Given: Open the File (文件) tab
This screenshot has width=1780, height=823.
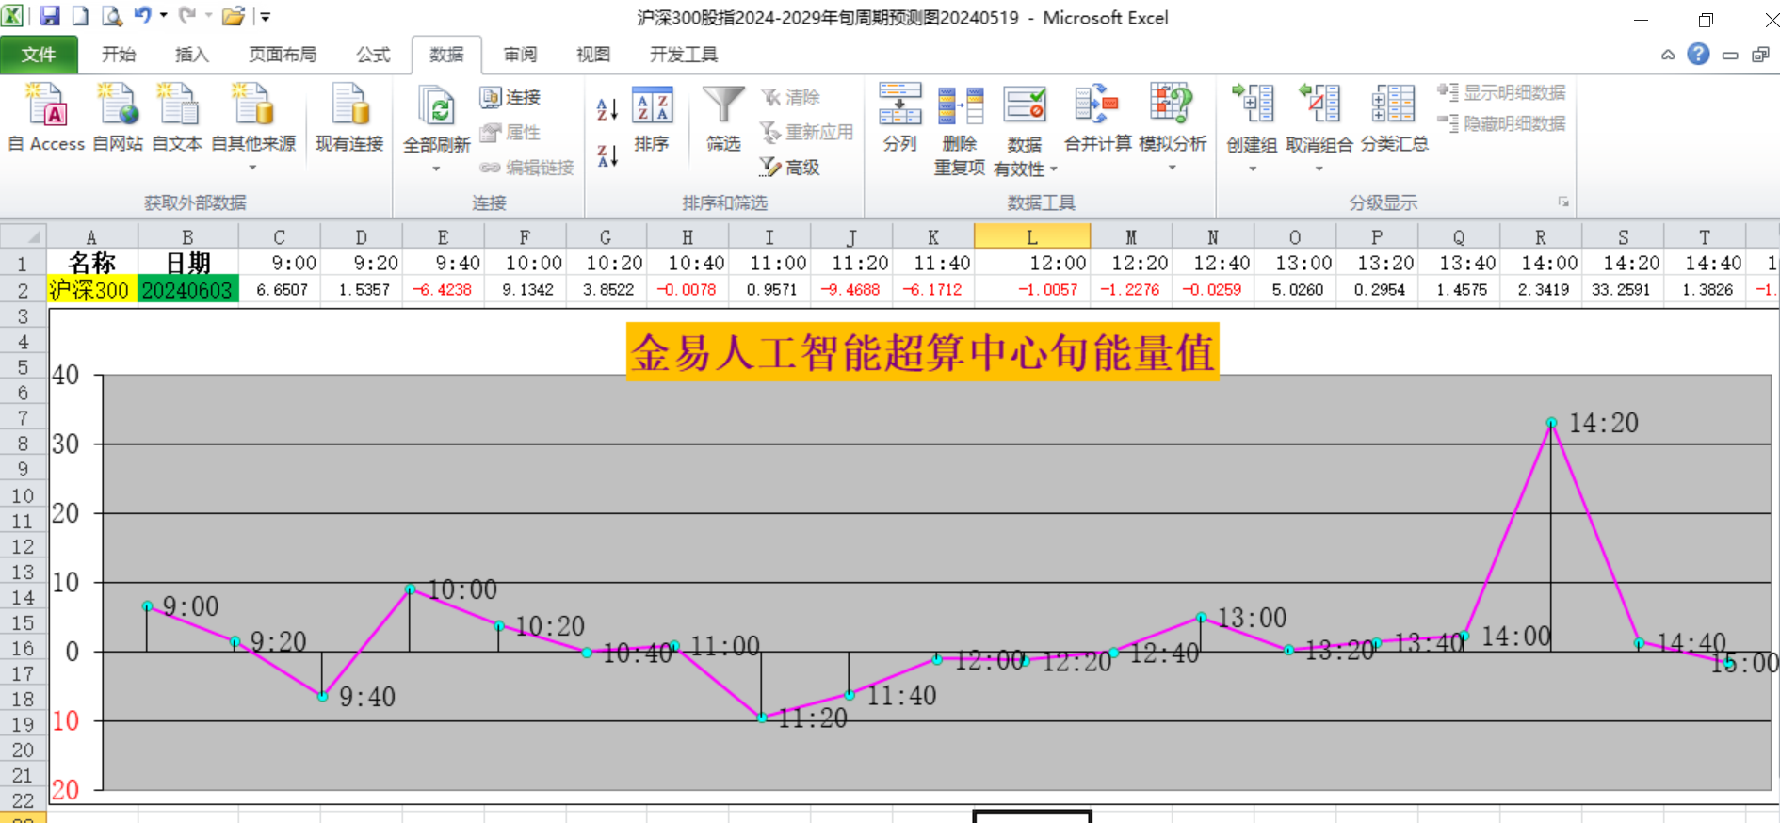Looking at the screenshot, I should pos(39,55).
